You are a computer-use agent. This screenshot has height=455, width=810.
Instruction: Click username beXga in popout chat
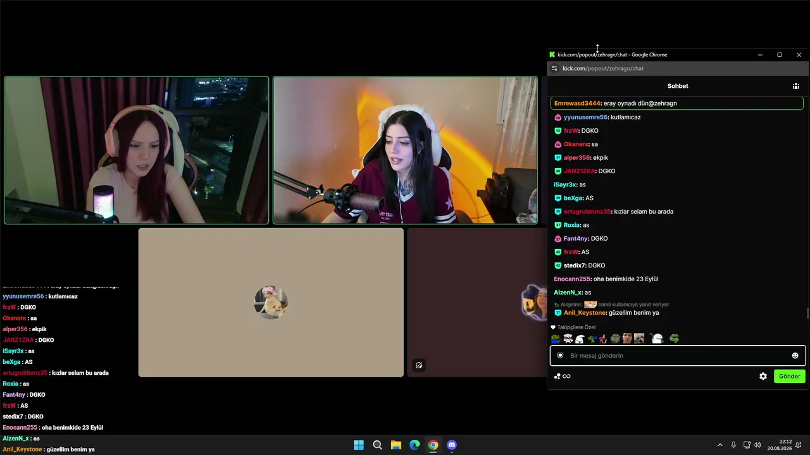573,198
